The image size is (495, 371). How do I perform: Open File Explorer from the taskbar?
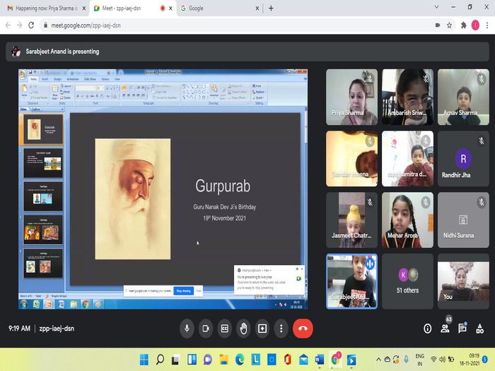(x=224, y=359)
